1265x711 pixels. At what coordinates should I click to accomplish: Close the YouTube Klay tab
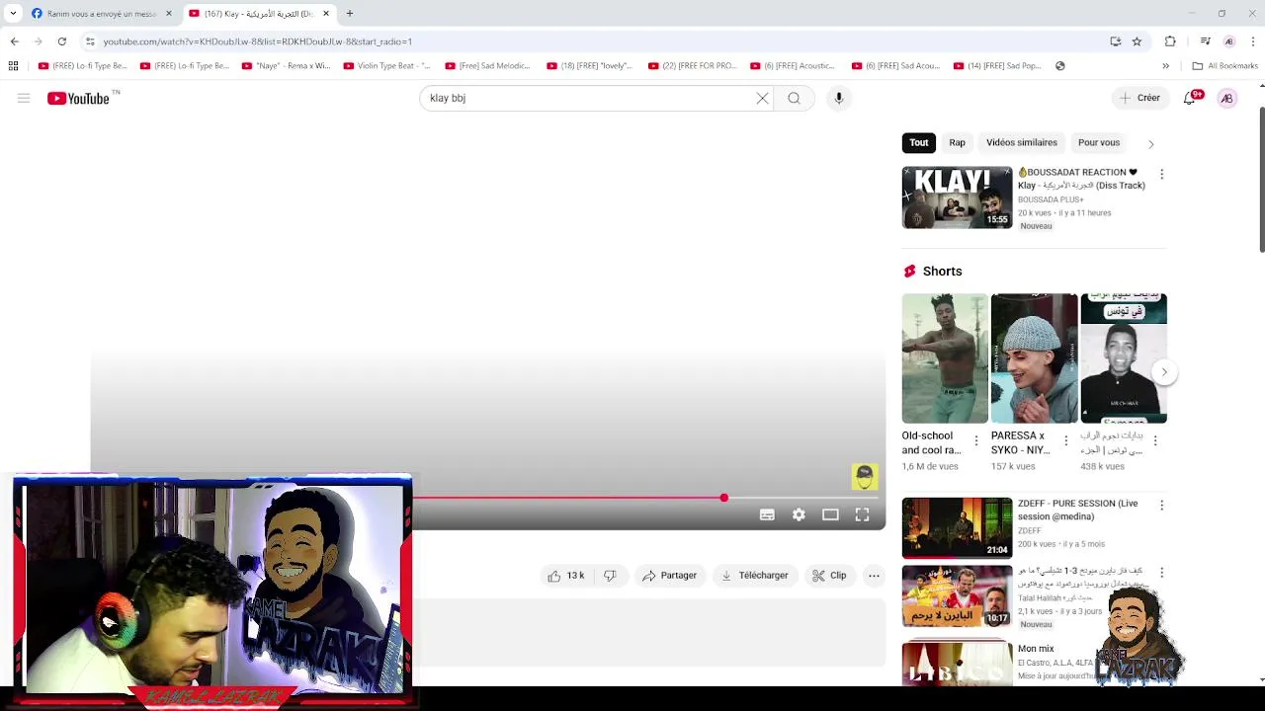pos(325,14)
